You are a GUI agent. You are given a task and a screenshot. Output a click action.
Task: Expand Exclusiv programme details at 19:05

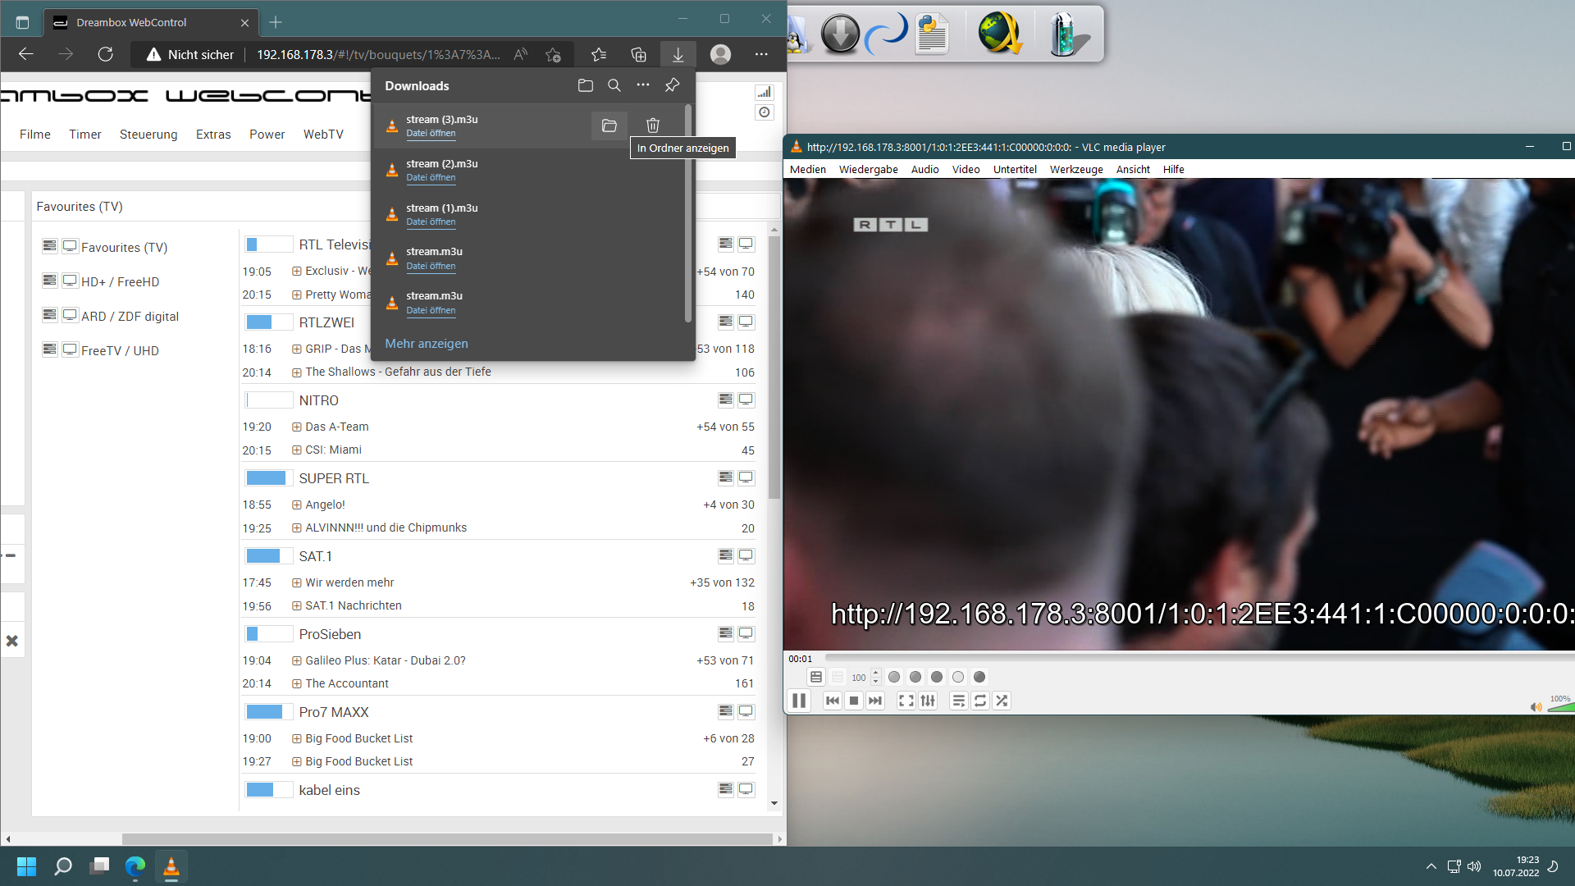pyautogui.click(x=297, y=271)
